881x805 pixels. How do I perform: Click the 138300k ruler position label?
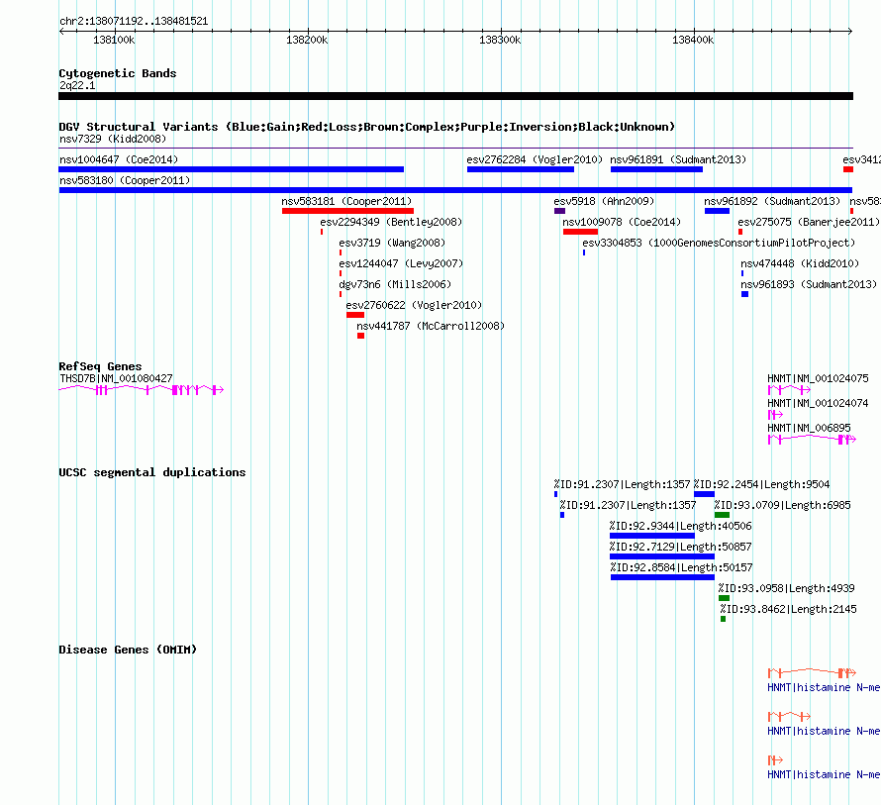coord(500,40)
